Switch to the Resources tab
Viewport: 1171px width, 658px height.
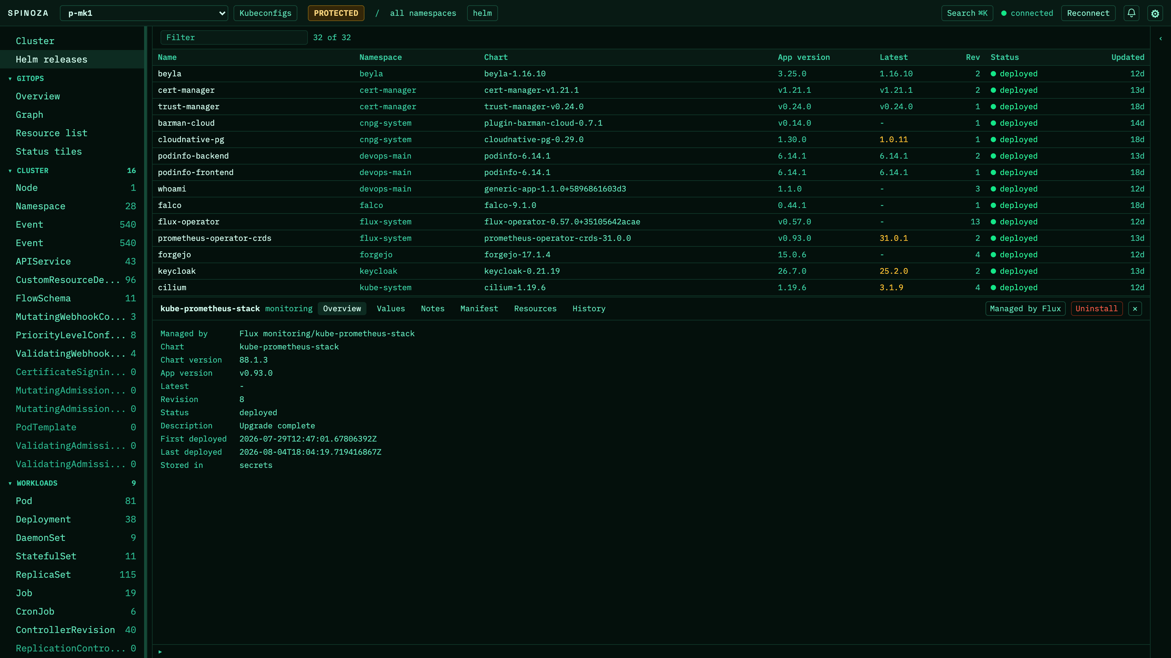[535, 309]
